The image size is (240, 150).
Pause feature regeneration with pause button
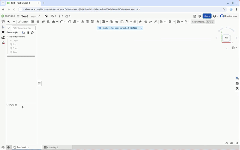click(x=28, y=32)
